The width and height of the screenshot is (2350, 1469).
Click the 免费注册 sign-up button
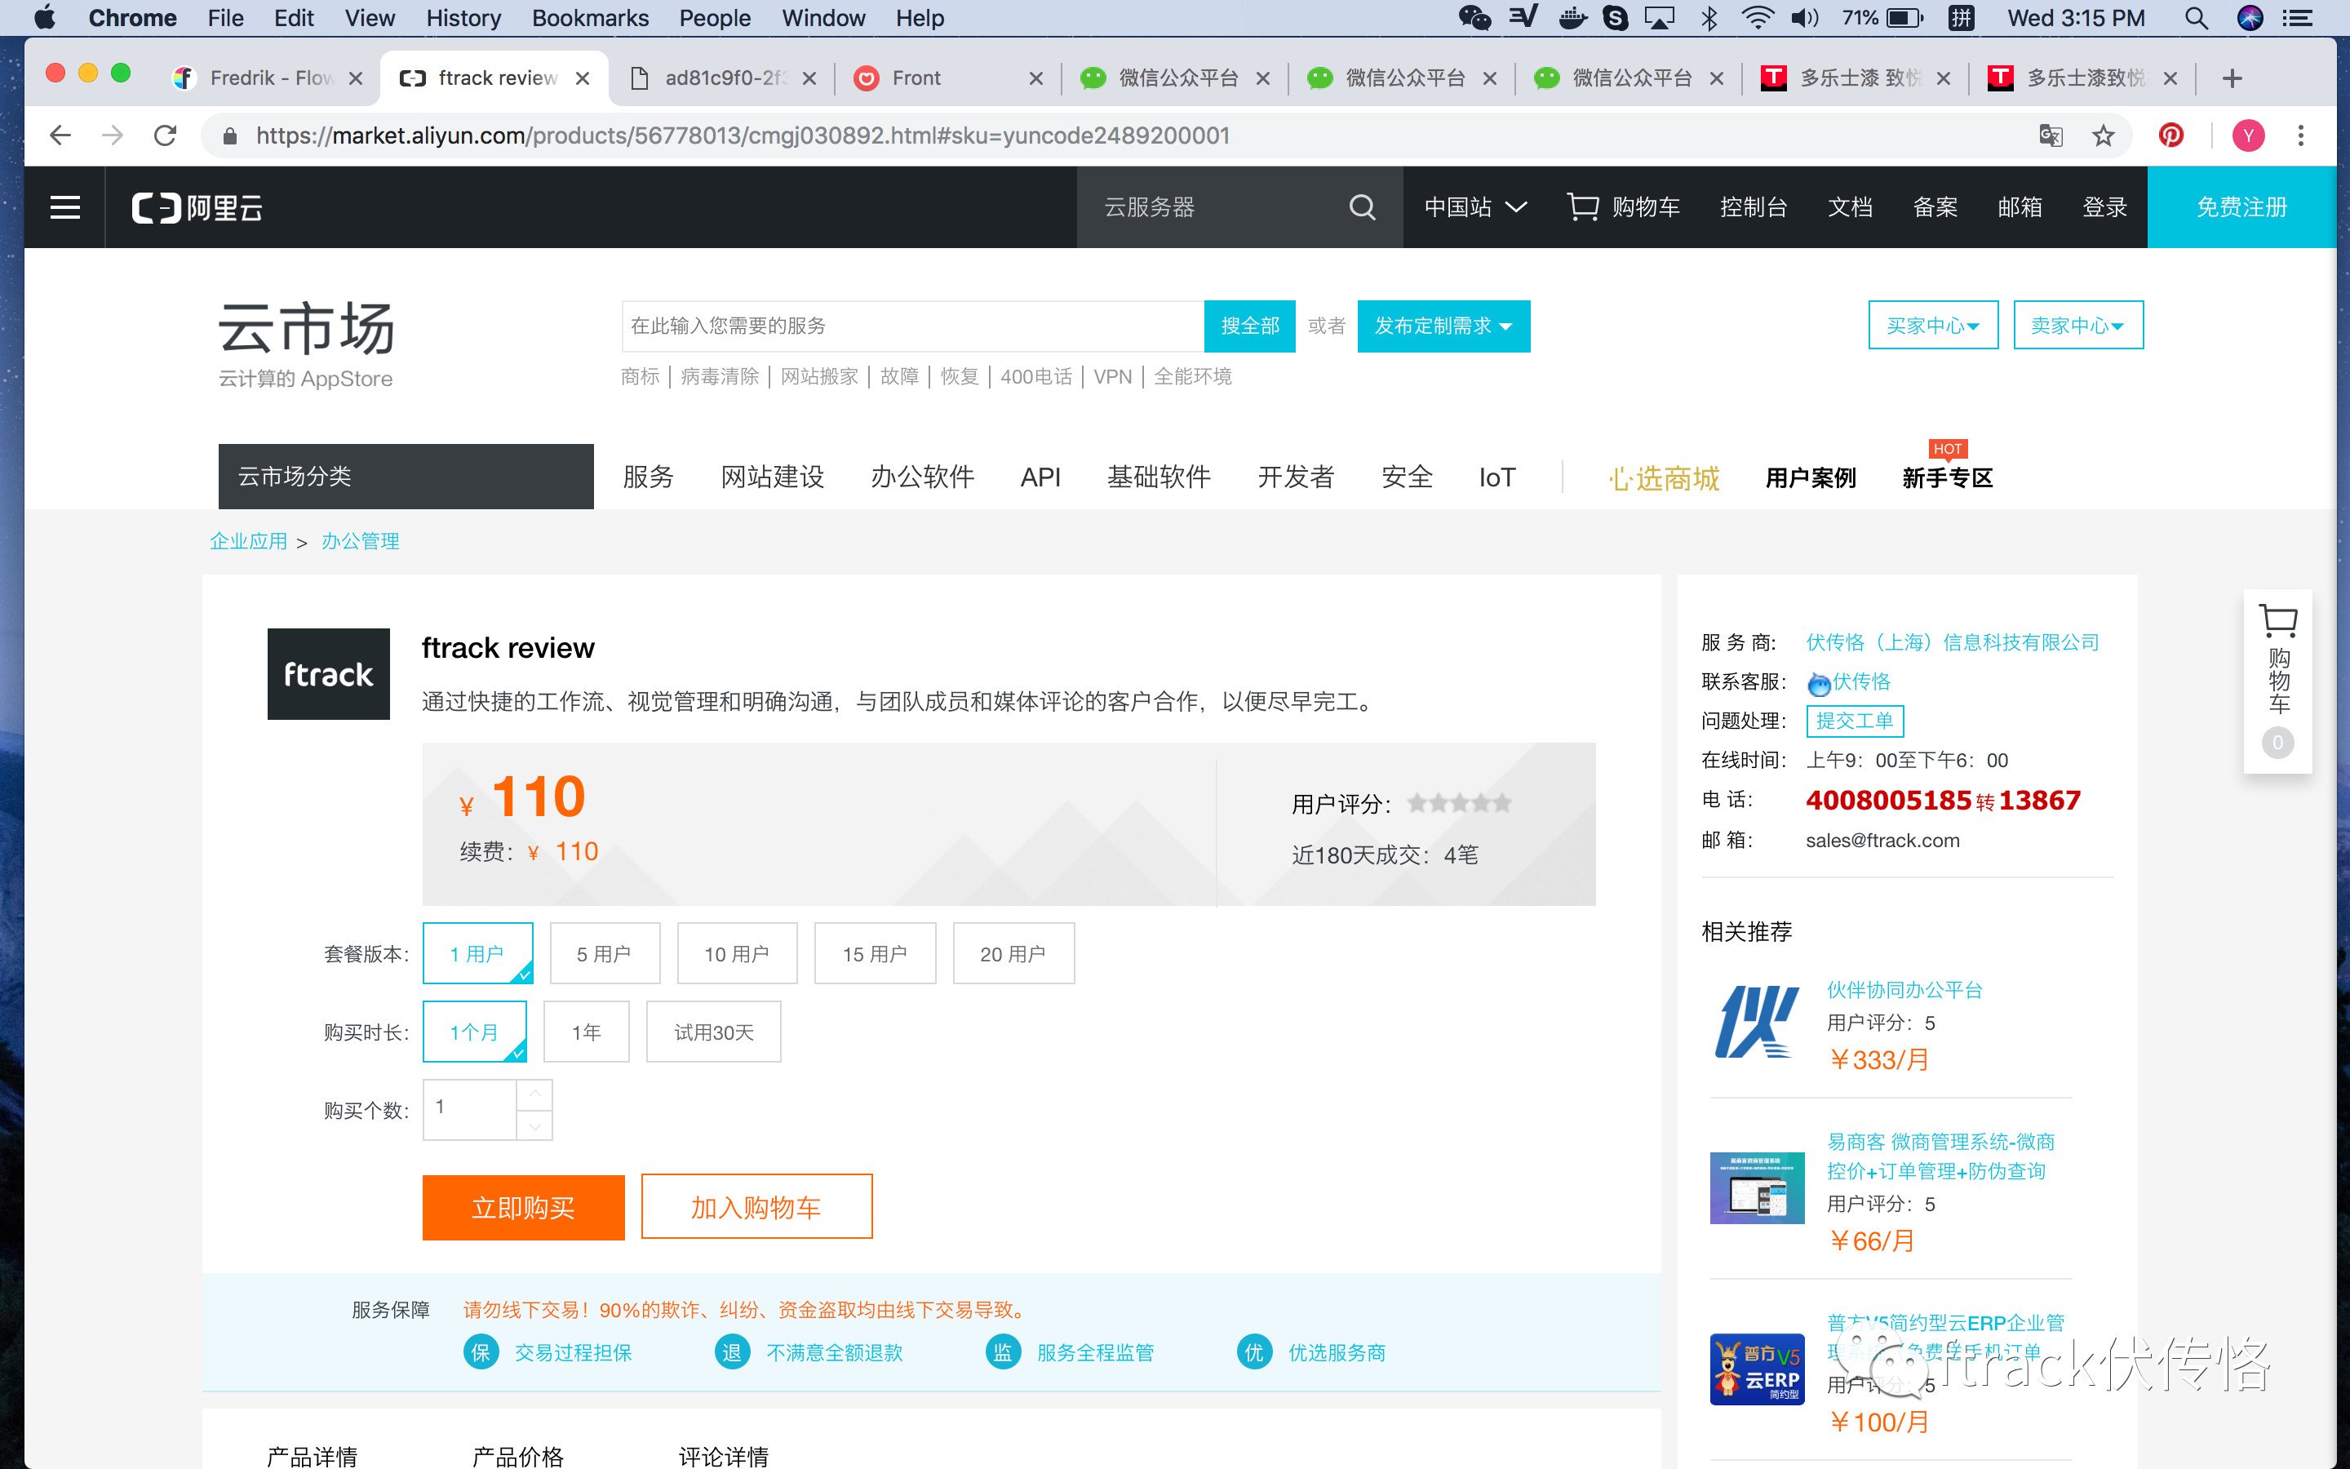coord(2241,207)
